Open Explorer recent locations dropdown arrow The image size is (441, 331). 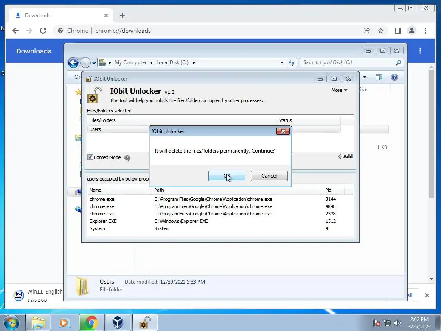94,63
